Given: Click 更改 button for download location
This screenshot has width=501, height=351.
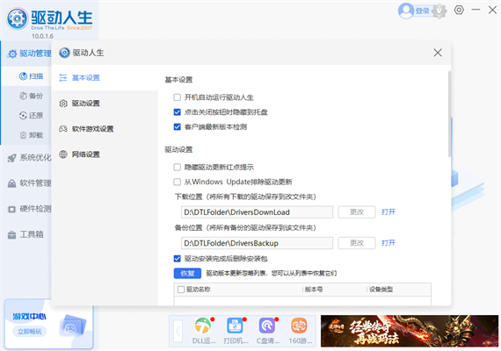Looking at the screenshot, I should [357, 212].
